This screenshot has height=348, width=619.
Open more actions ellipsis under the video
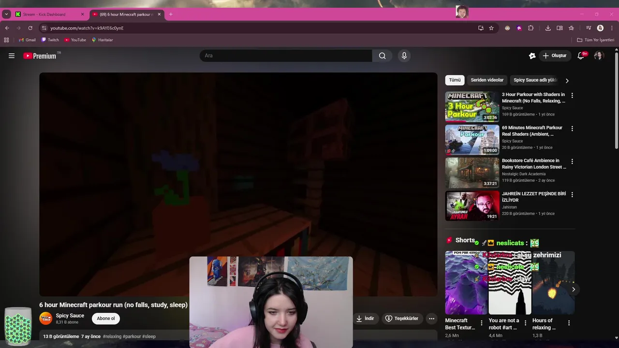click(431, 319)
